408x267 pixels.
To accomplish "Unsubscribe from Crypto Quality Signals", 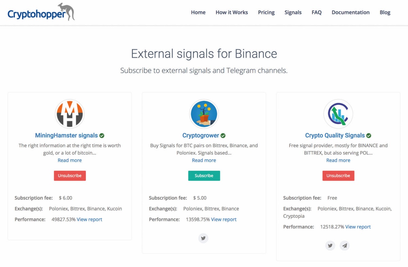I will [338, 176].
